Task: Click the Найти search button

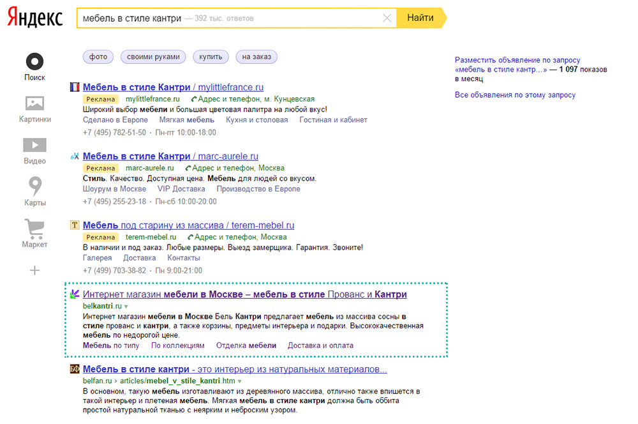Action: pos(421,18)
